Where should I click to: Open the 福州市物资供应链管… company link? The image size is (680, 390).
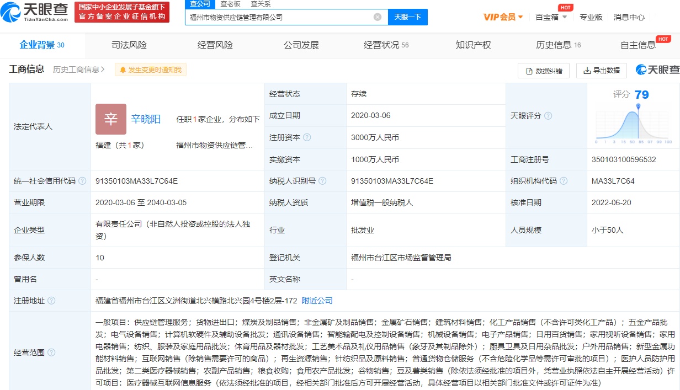(215, 145)
